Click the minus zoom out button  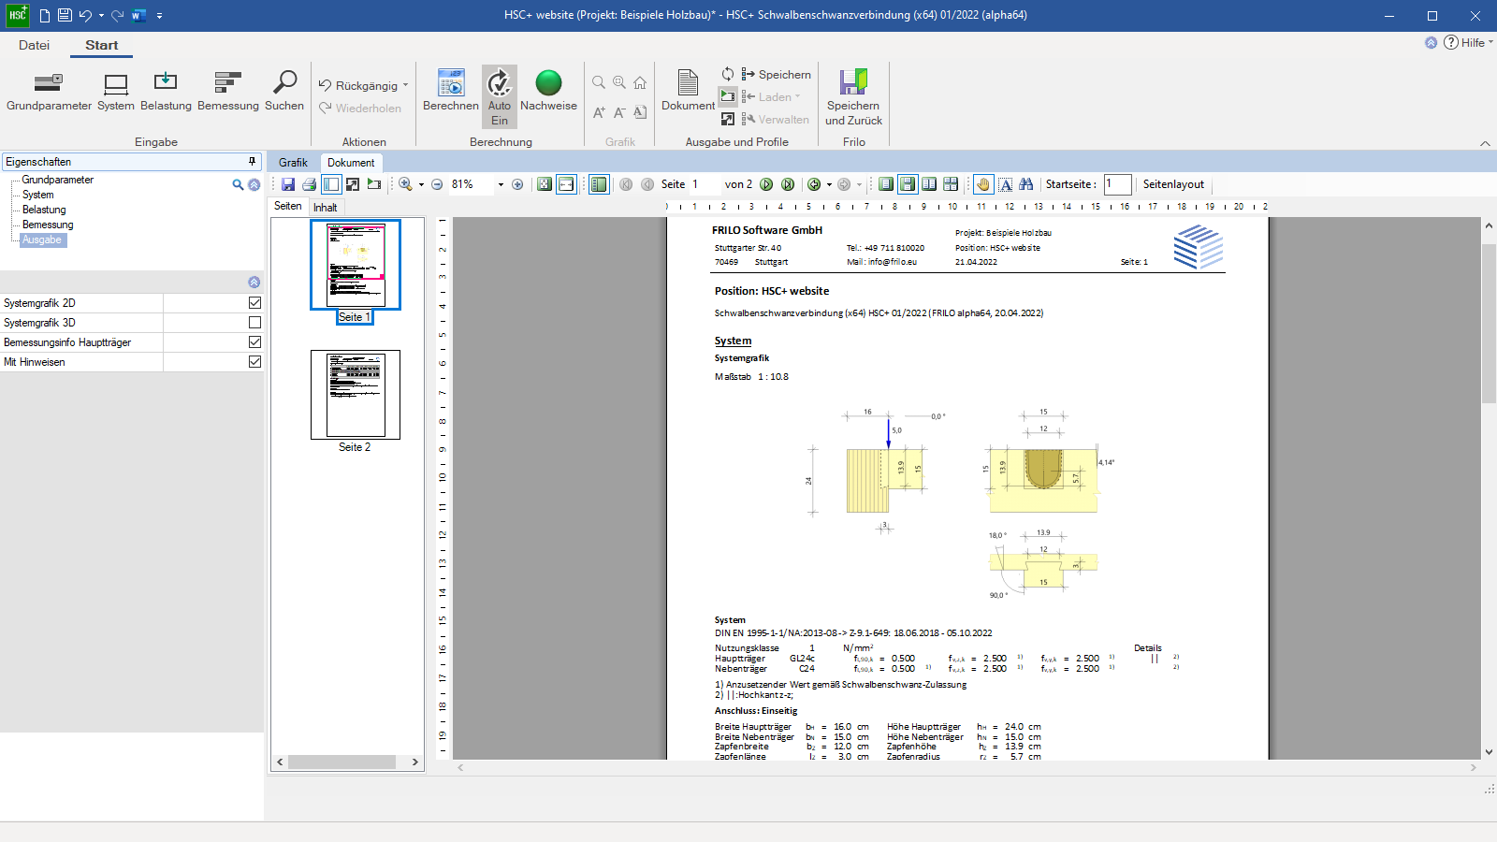tap(437, 184)
